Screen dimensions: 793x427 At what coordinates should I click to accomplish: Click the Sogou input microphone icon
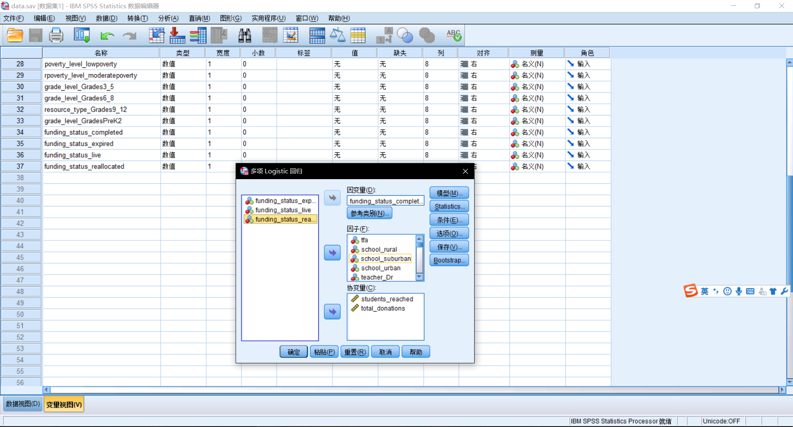[x=739, y=291]
